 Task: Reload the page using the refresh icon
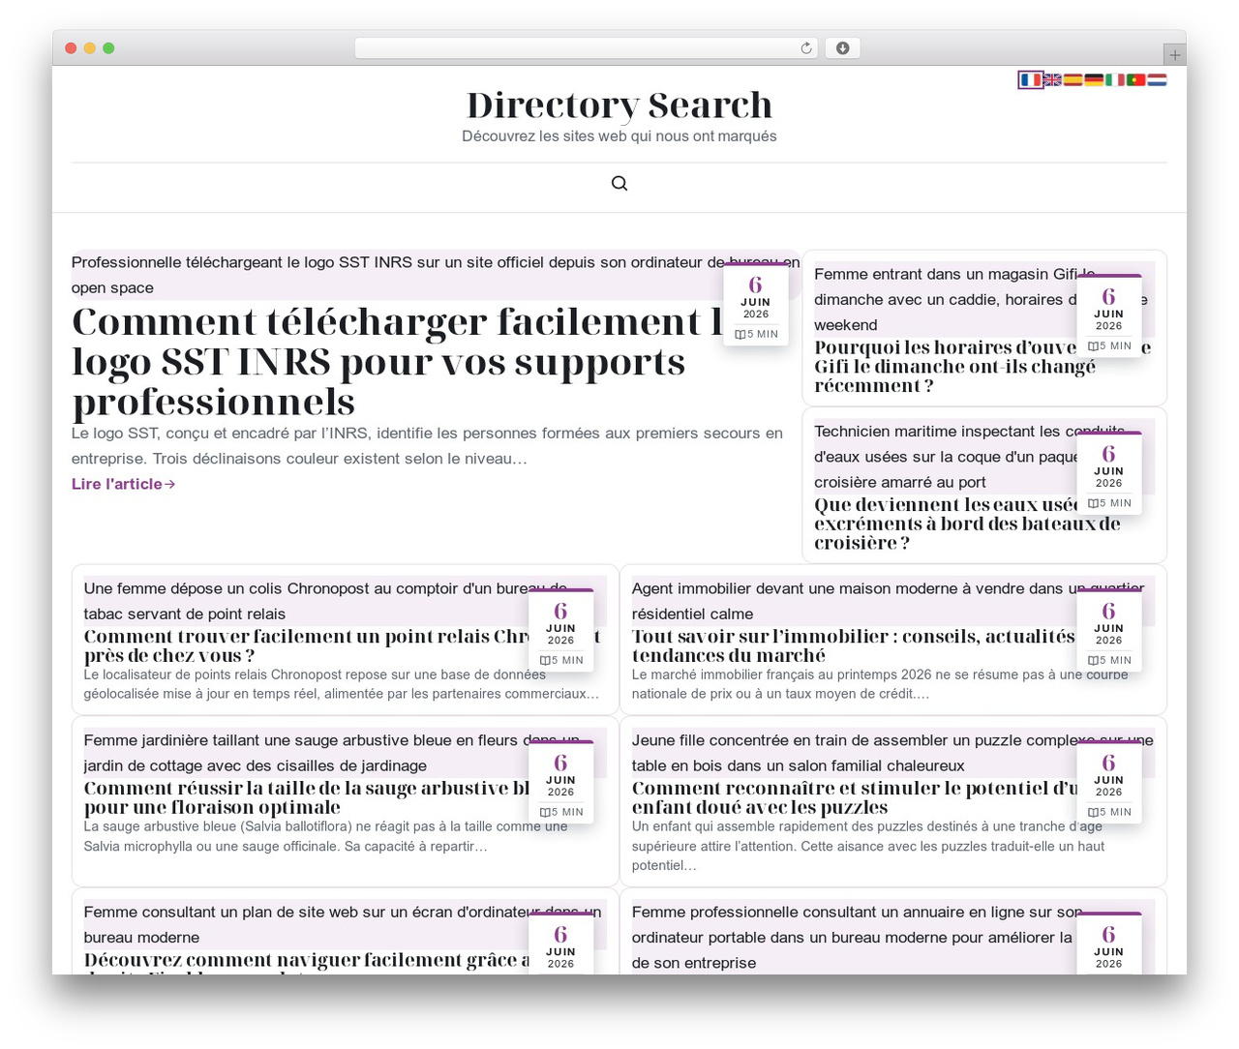(x=806, y=48)
